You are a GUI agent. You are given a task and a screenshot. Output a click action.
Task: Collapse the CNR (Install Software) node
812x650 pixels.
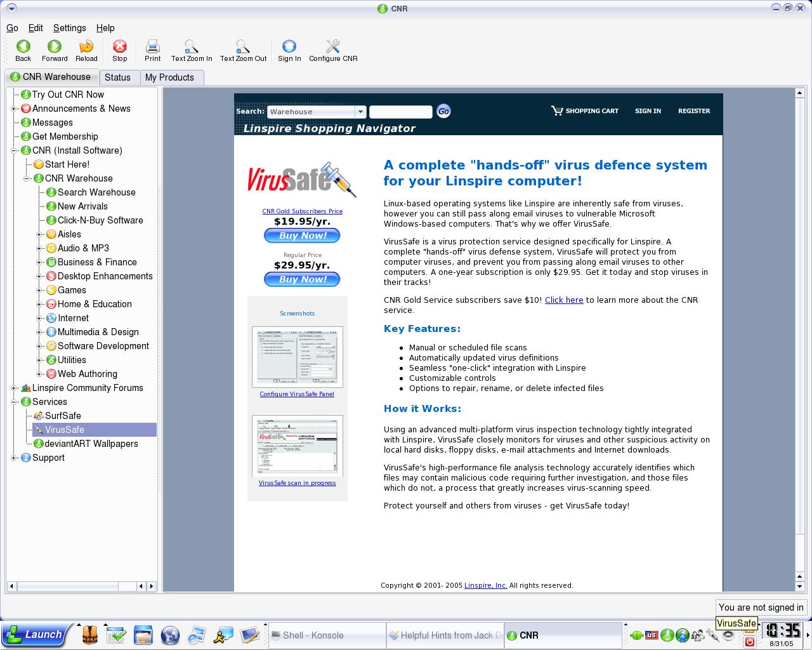(14, 150)
